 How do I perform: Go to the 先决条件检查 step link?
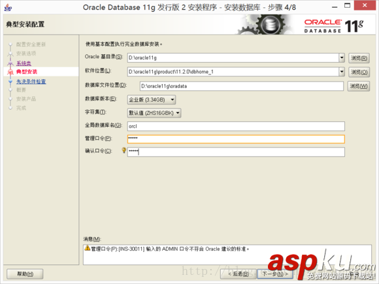coord(31,82)
